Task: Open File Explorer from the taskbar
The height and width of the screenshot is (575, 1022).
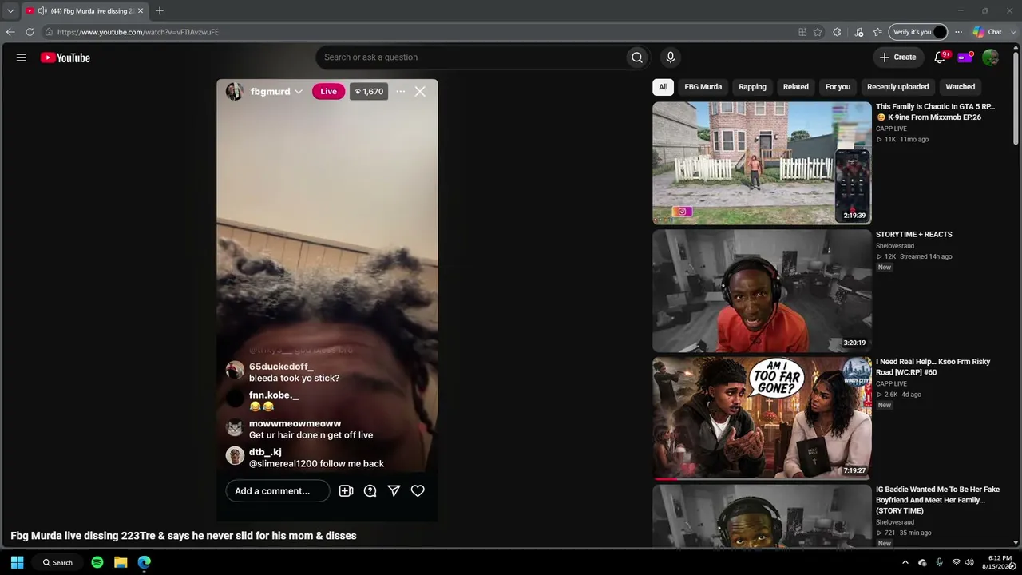Action: 121,563
